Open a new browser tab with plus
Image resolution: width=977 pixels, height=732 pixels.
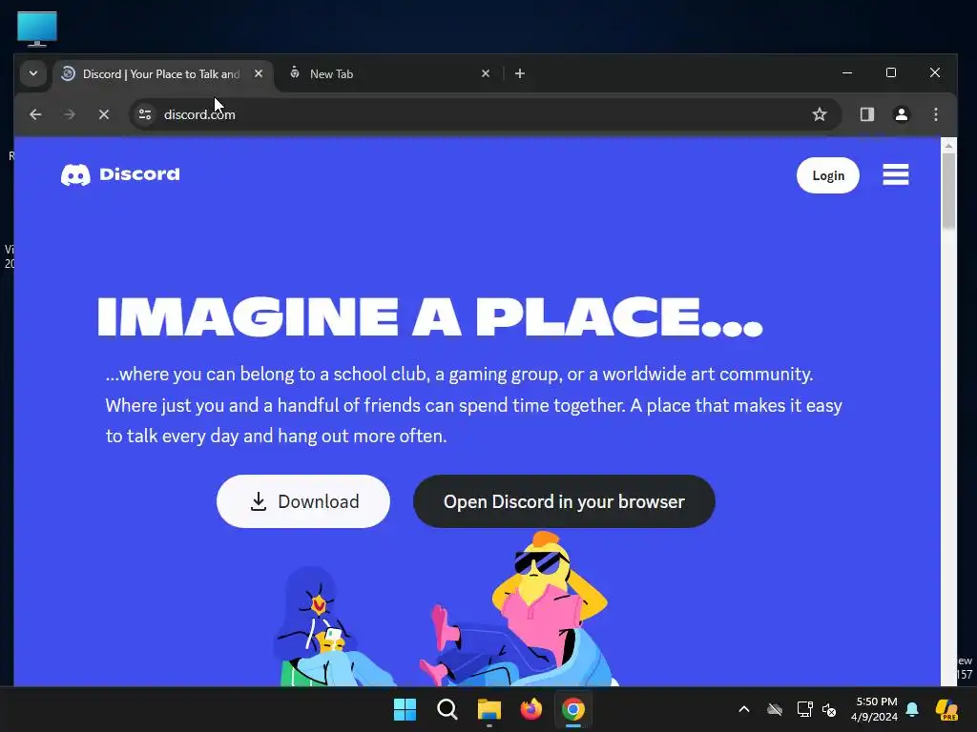[520, 73]
